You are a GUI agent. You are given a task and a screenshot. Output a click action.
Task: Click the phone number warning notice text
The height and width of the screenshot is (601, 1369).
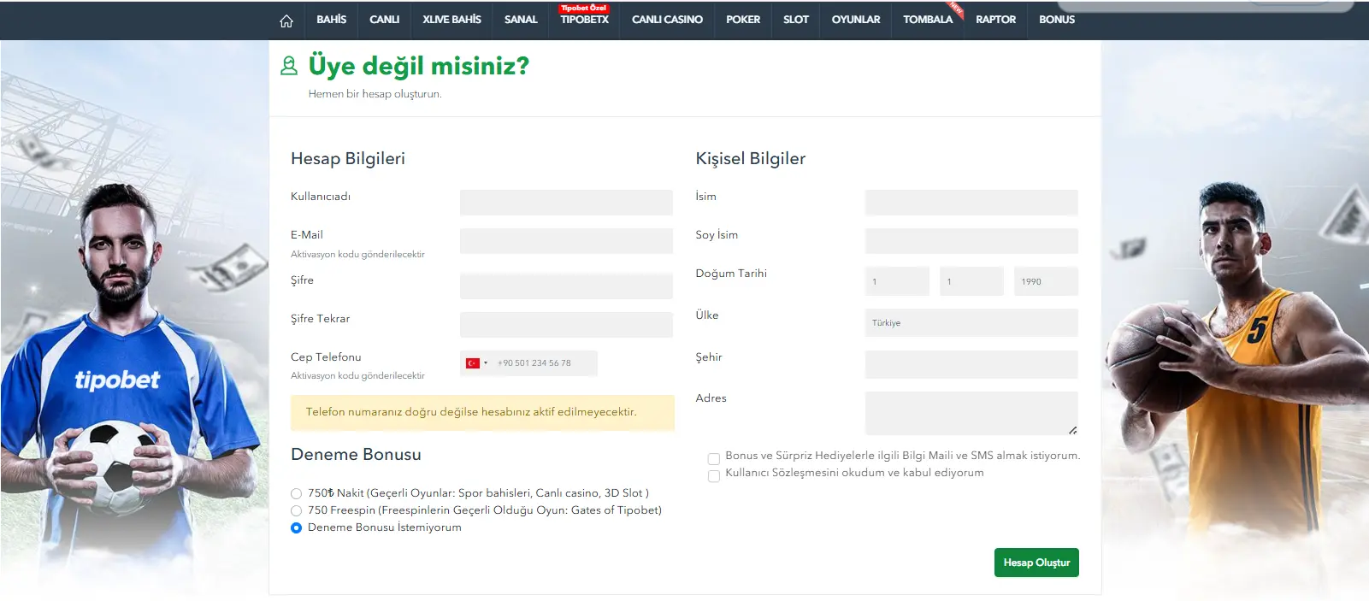(471, 412)
